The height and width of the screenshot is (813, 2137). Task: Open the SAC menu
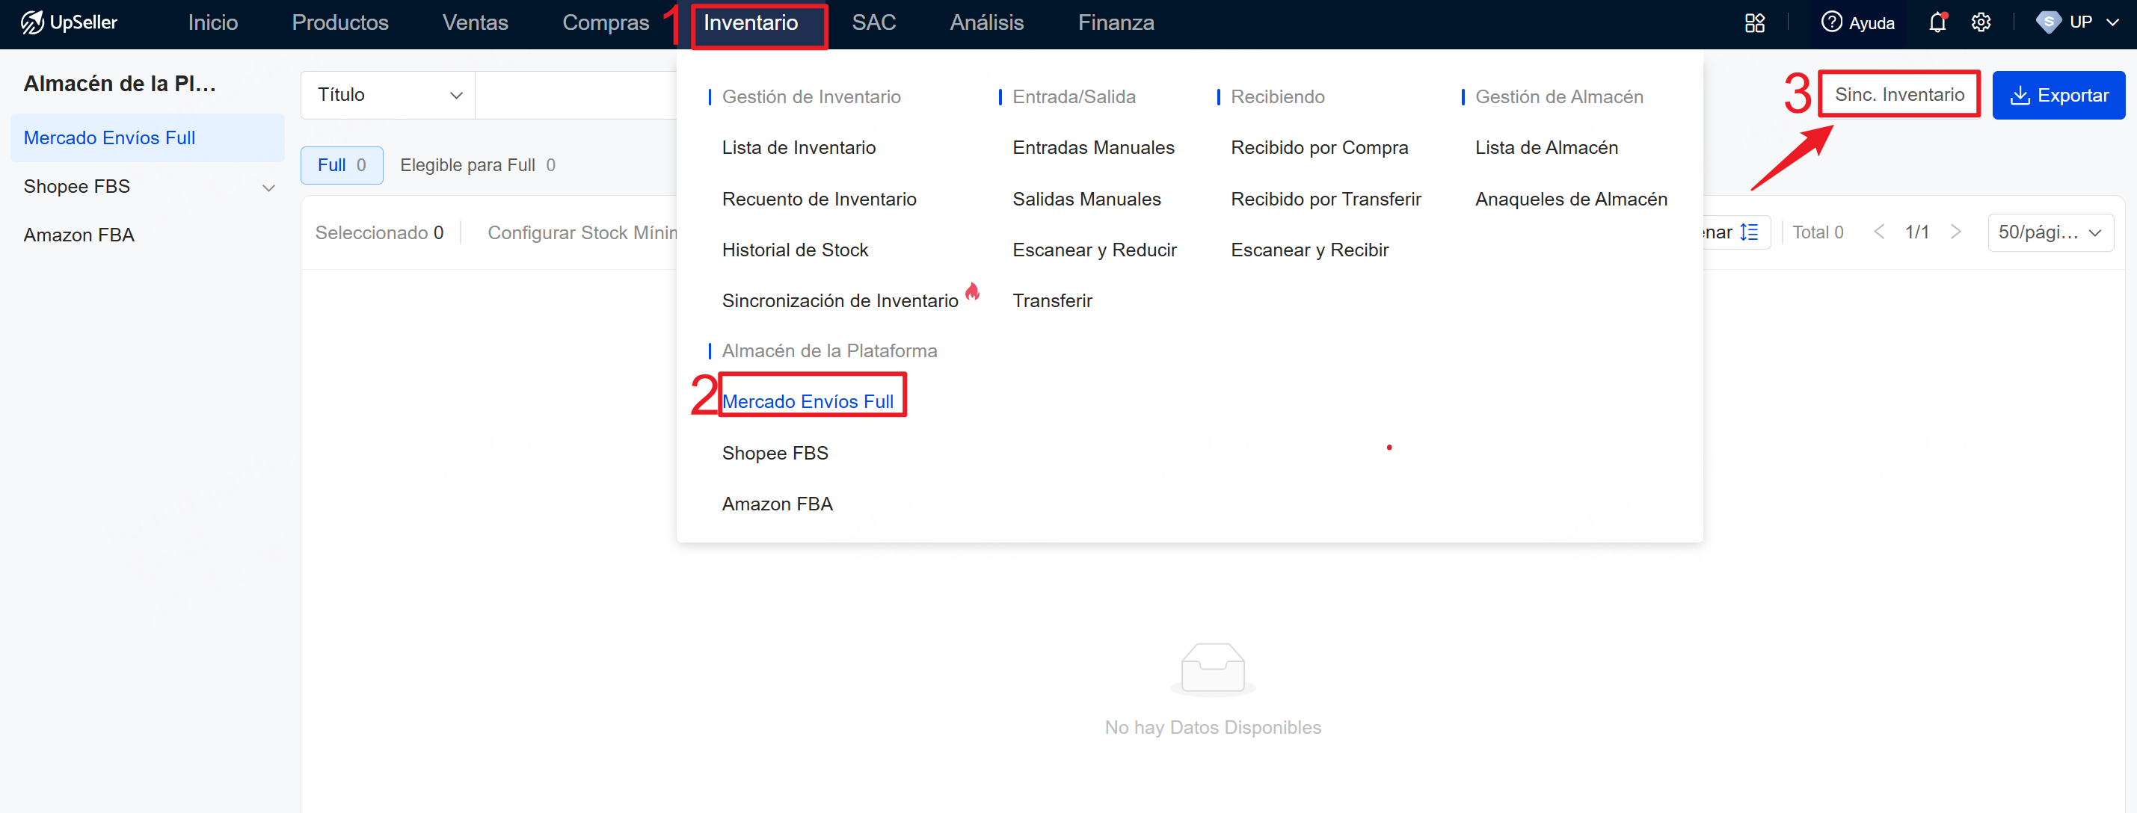(873, 22)
